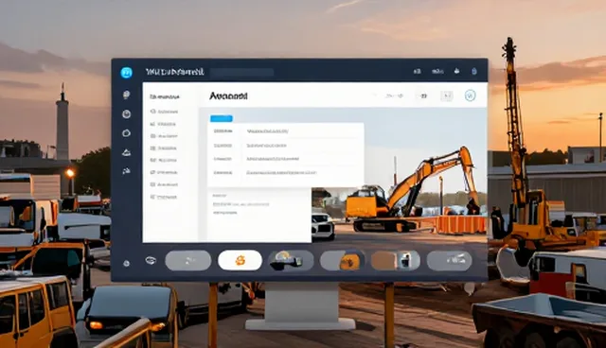Click the dark search field in title bar

[x=242, y=72]
